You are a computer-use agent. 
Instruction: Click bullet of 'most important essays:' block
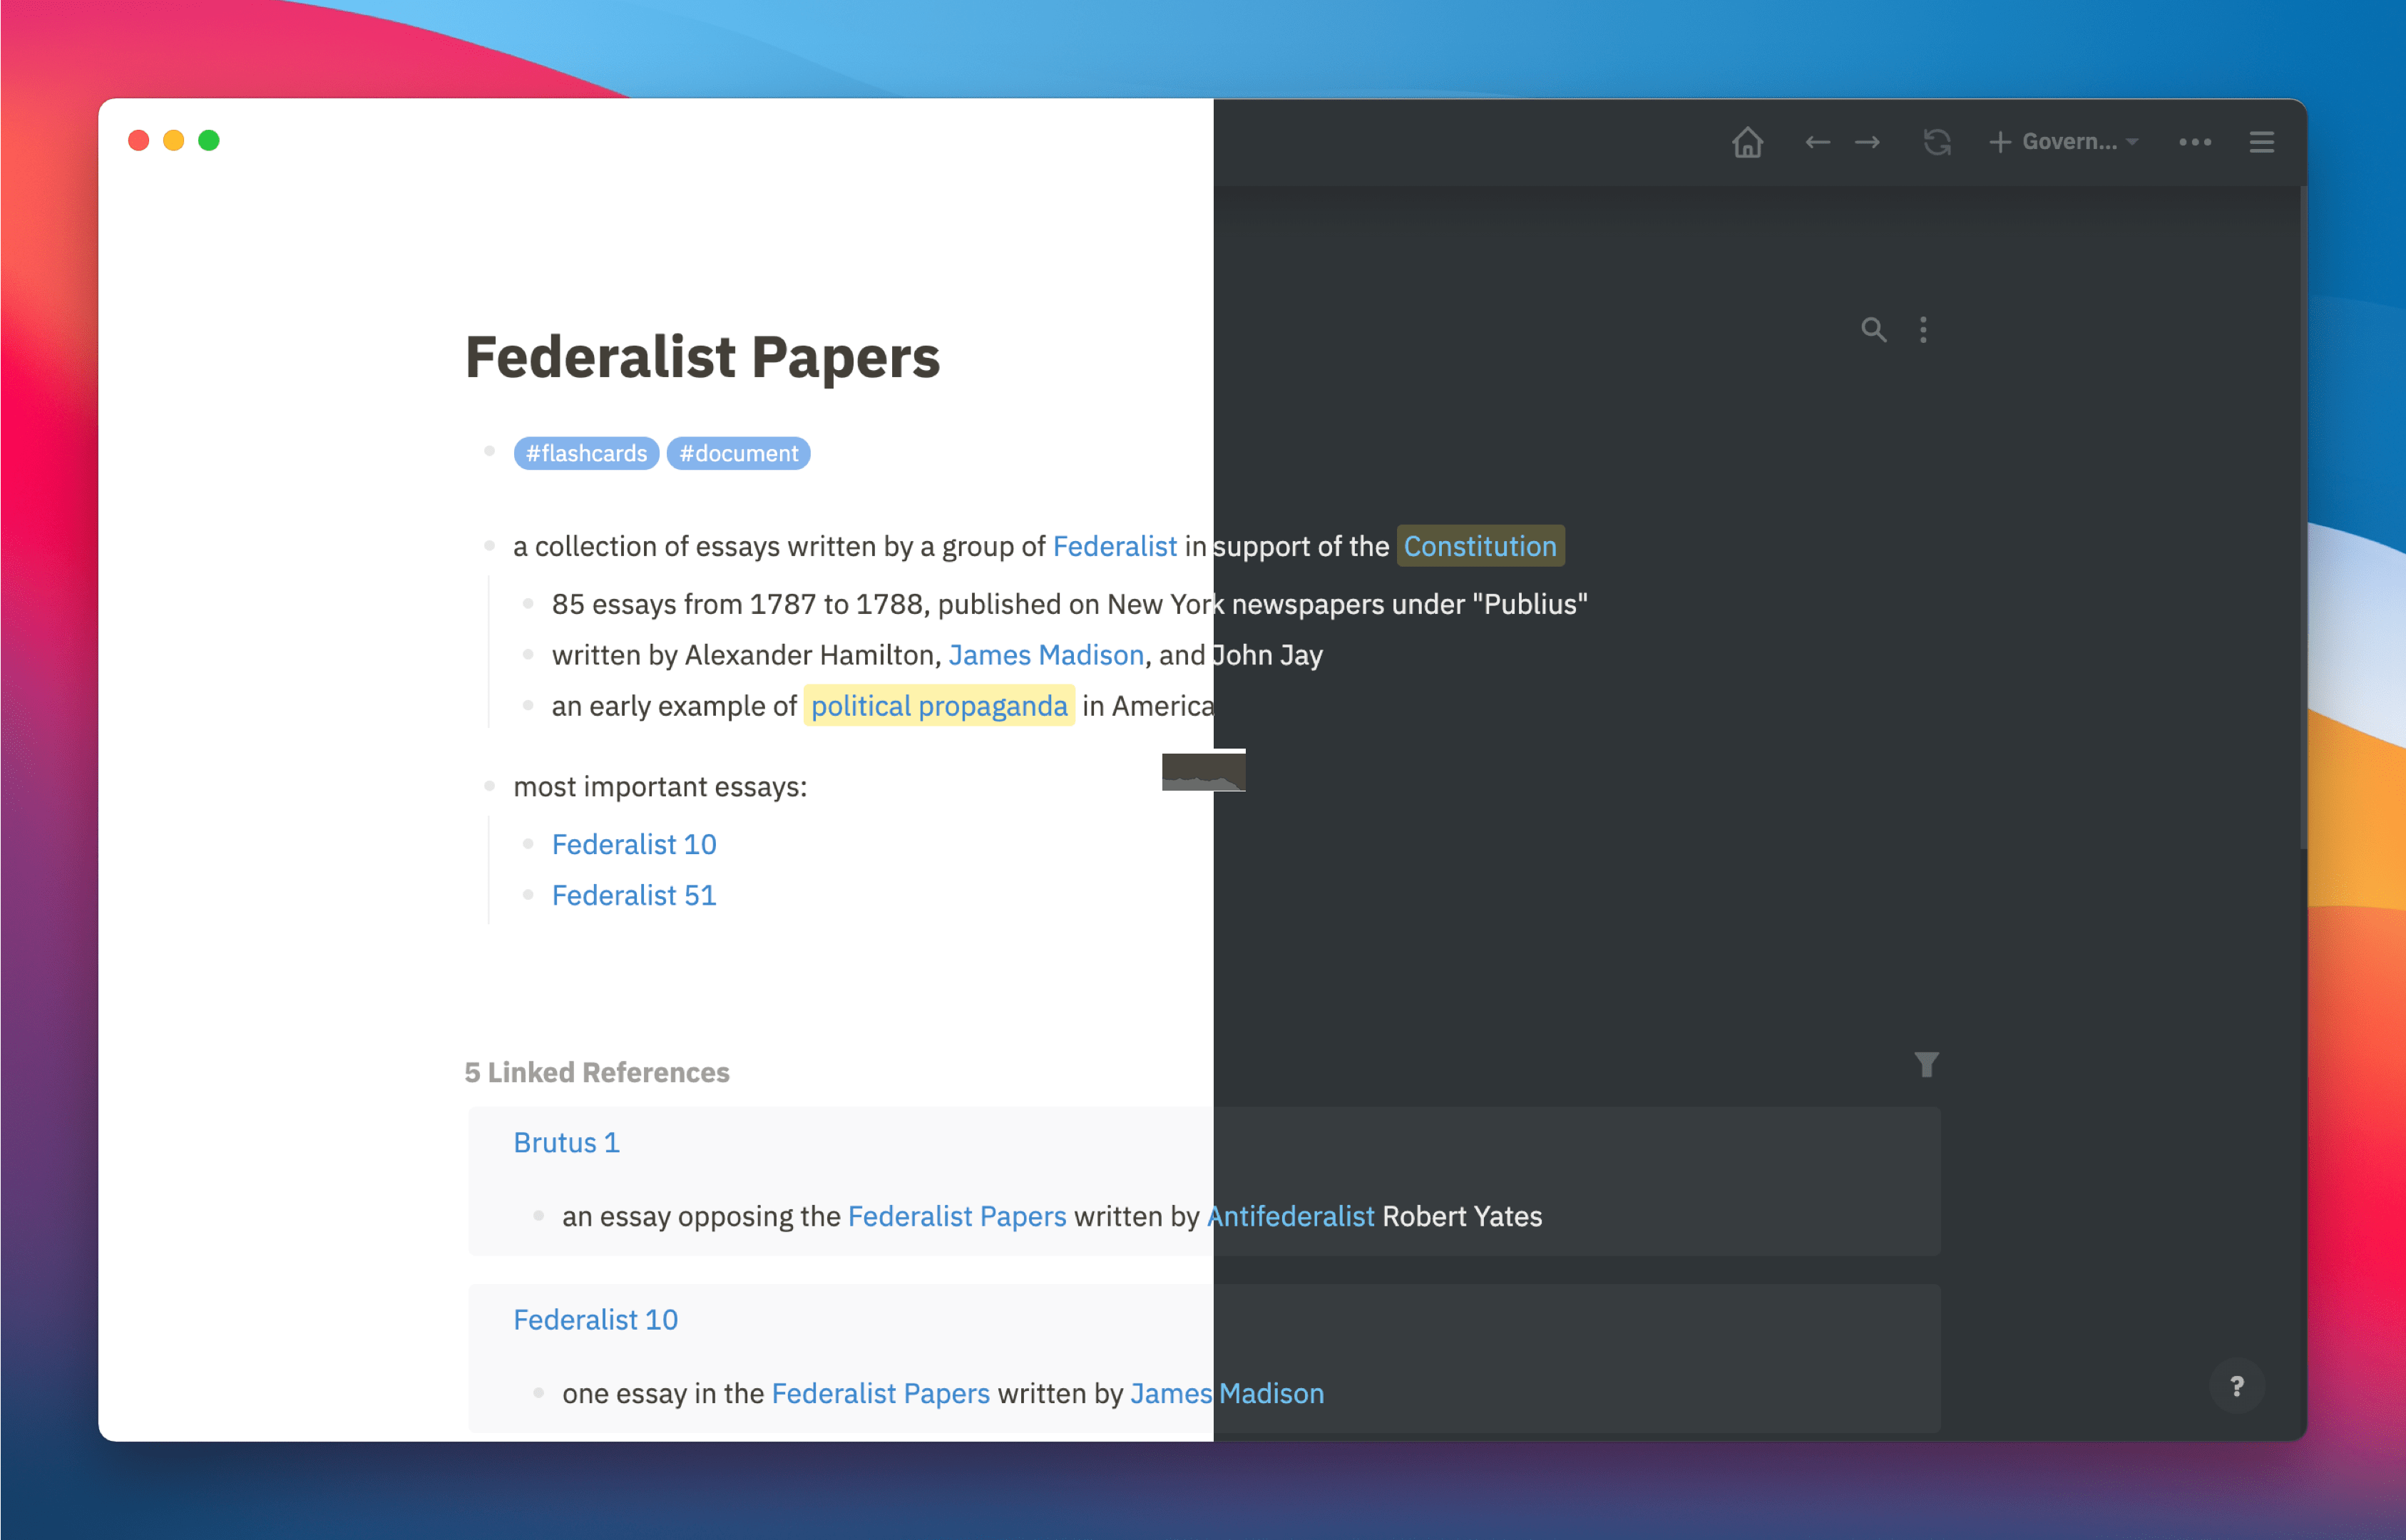click(489, 786)
